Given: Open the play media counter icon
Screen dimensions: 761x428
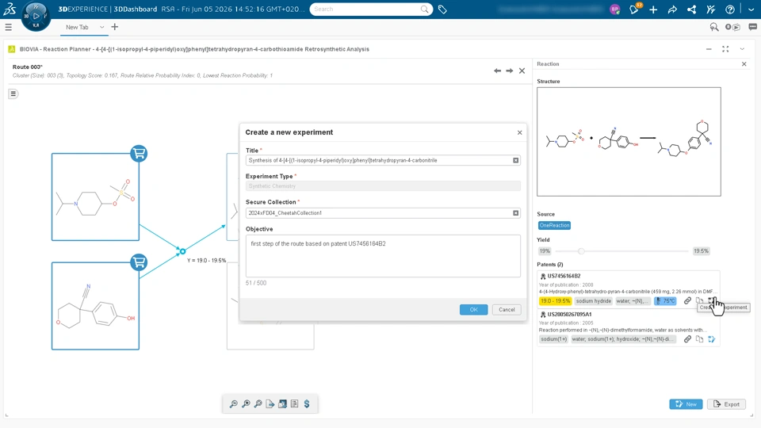Looking at the screenshot, I should [x=732, y=27].
